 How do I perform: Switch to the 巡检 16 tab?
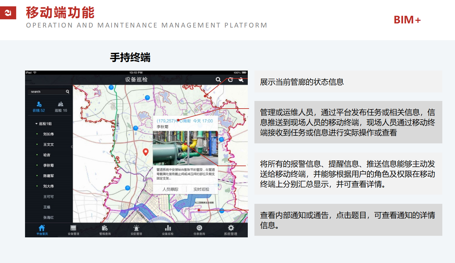61,107
